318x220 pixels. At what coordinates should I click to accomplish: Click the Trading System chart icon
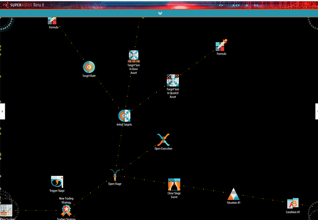click(x=6, y=211)
